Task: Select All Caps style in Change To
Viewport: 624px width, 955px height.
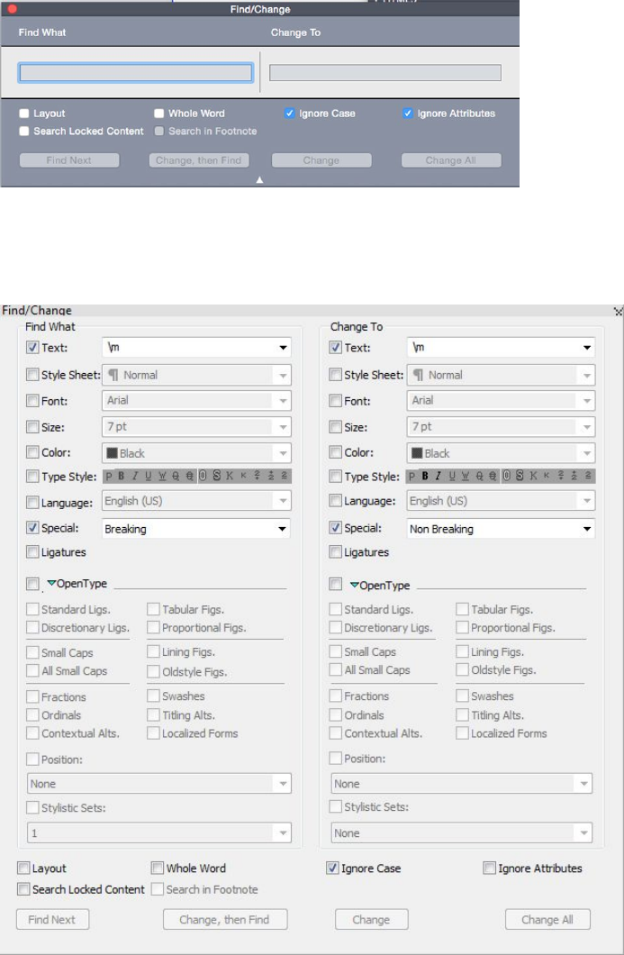Action: click(x=533, y=477)
